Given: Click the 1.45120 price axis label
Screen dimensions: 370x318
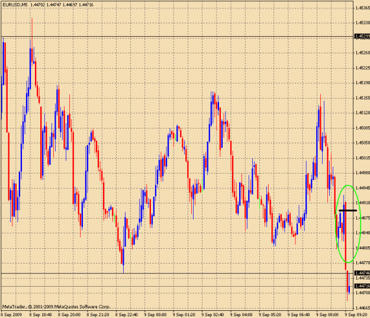Looking at the screenshot, I should pyautogui.click(x=363, y=113).
